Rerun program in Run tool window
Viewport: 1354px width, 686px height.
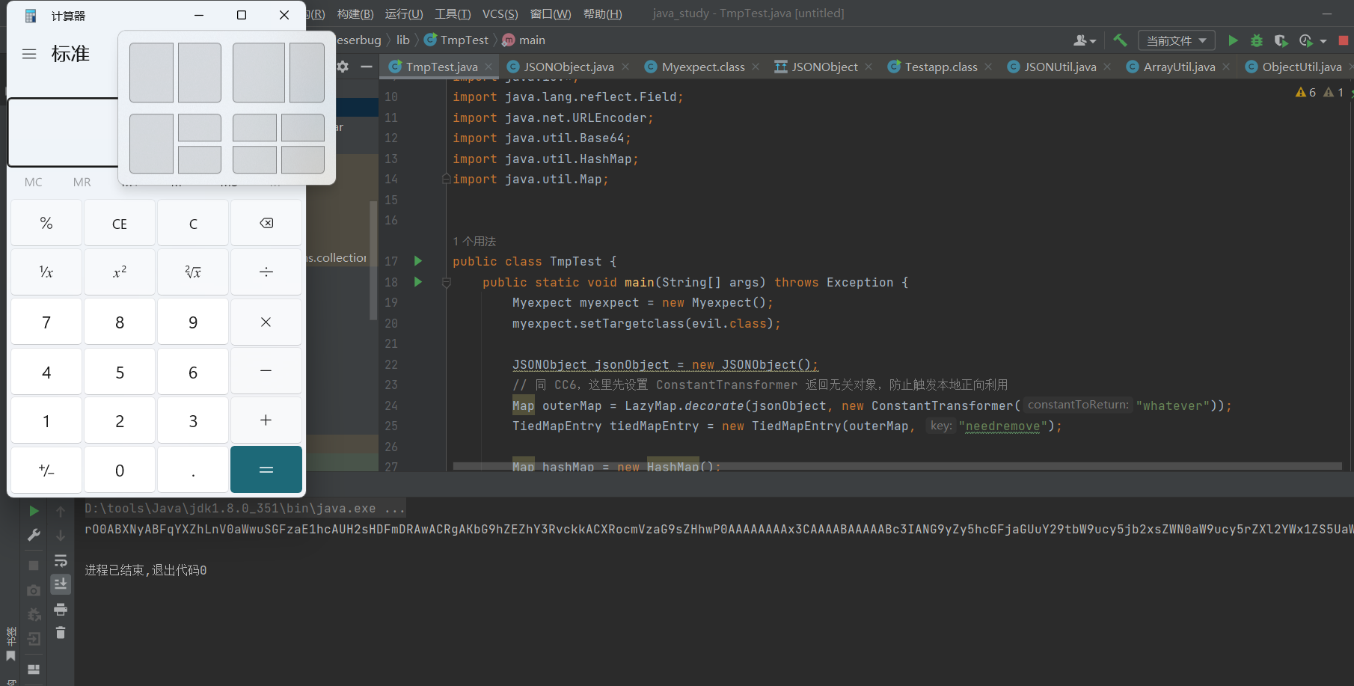point(34,511)
